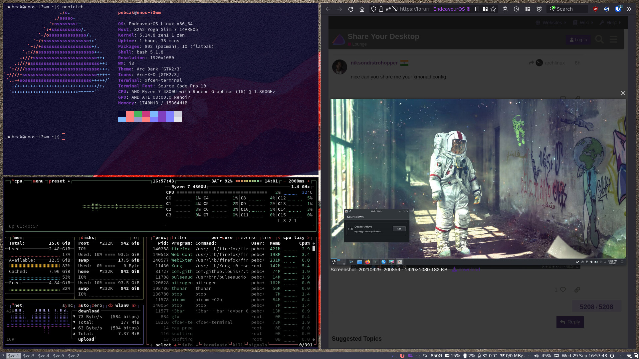This screenshot has width=639, height=359.
Task: Show site security padlock info
Action: click(381, 9)
